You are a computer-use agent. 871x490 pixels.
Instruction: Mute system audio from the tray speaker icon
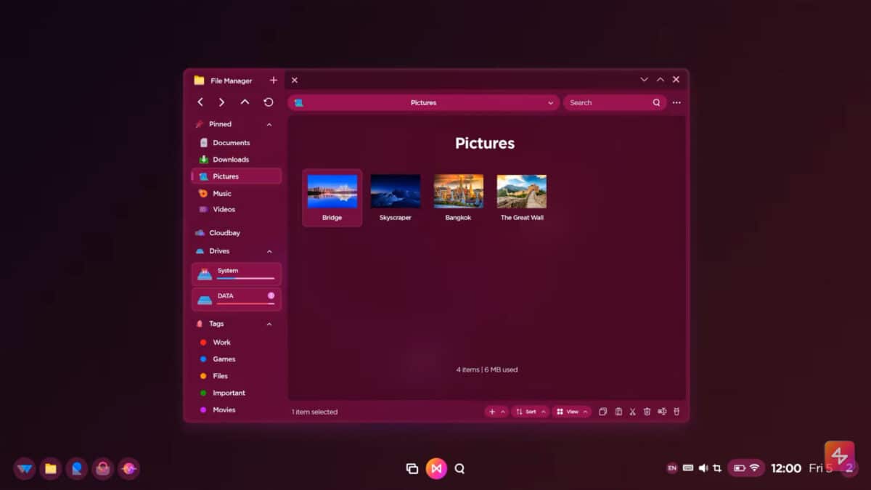(x=702, y=468)
